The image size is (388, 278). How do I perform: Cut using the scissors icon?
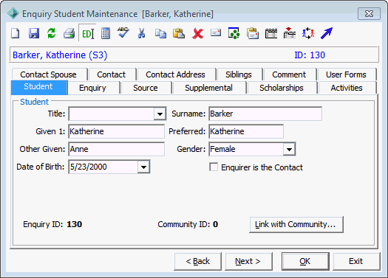click(x=141, y=33)
